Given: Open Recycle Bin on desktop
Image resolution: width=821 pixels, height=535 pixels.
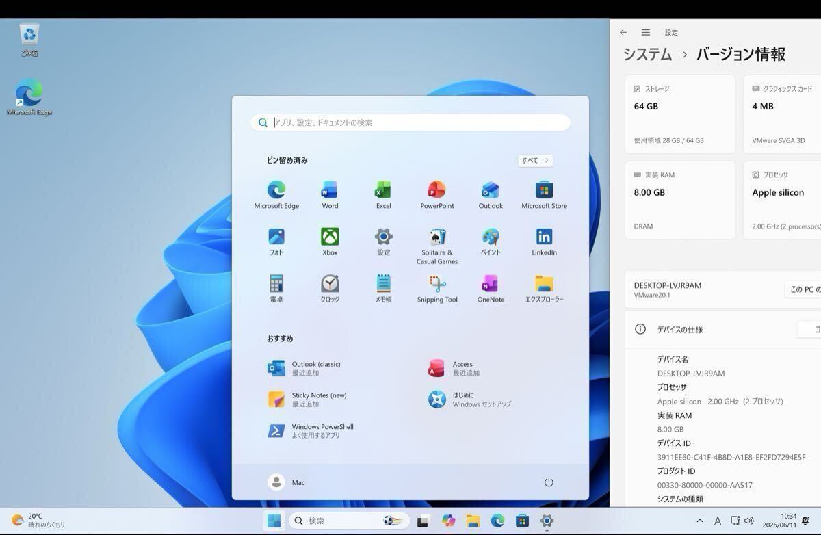Looking at the screenshot, I should click(x=29, y=40).
